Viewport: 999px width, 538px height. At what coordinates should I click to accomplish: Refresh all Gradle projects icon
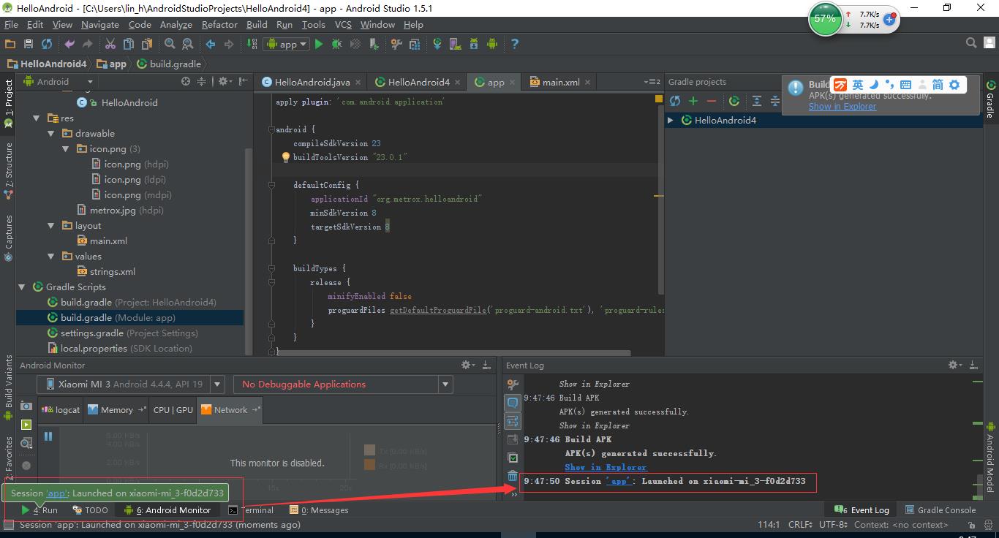point(675,101)
